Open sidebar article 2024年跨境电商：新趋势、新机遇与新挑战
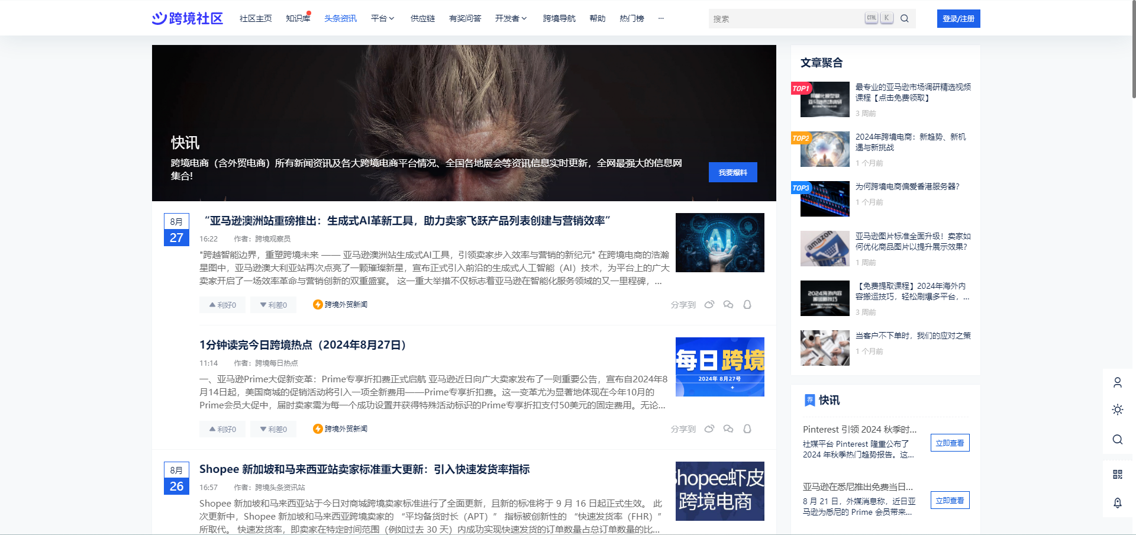Screen dimensions: 1136x535 (911, 142)
